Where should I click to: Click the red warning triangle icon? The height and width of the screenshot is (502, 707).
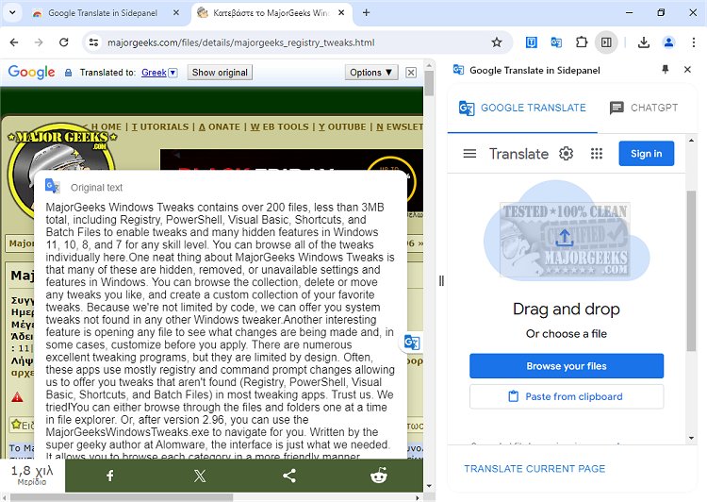tap(17, 397)
